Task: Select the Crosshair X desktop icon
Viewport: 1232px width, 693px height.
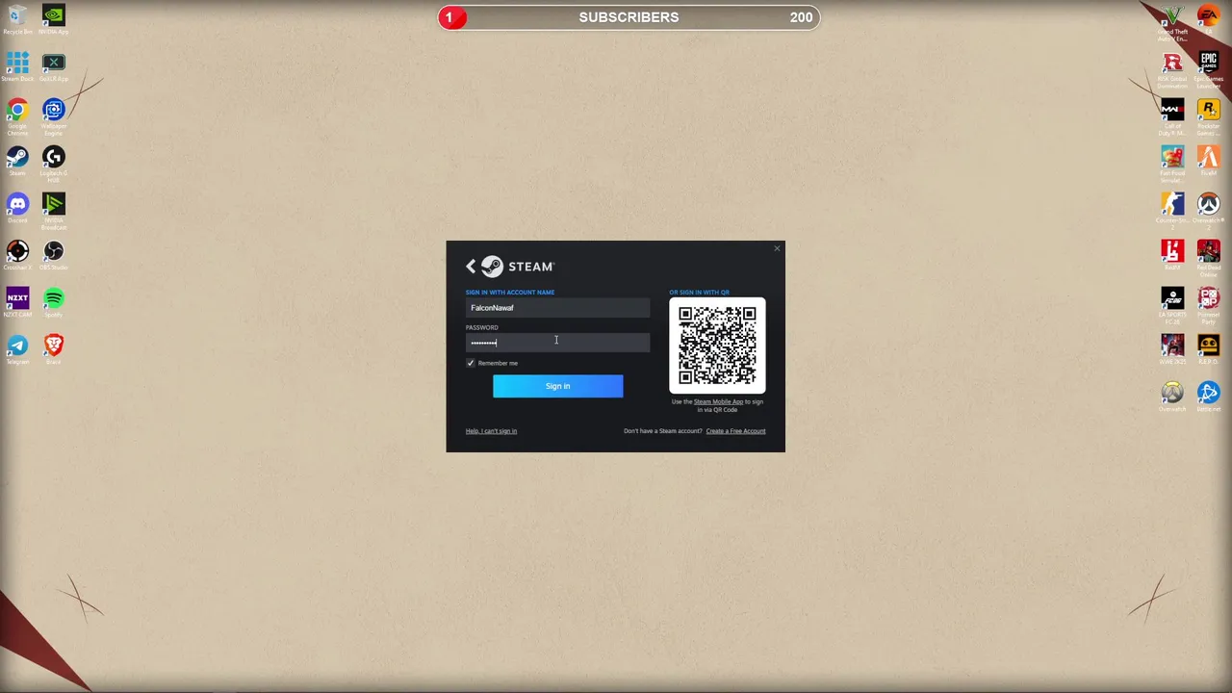Action: coord(17,255)
